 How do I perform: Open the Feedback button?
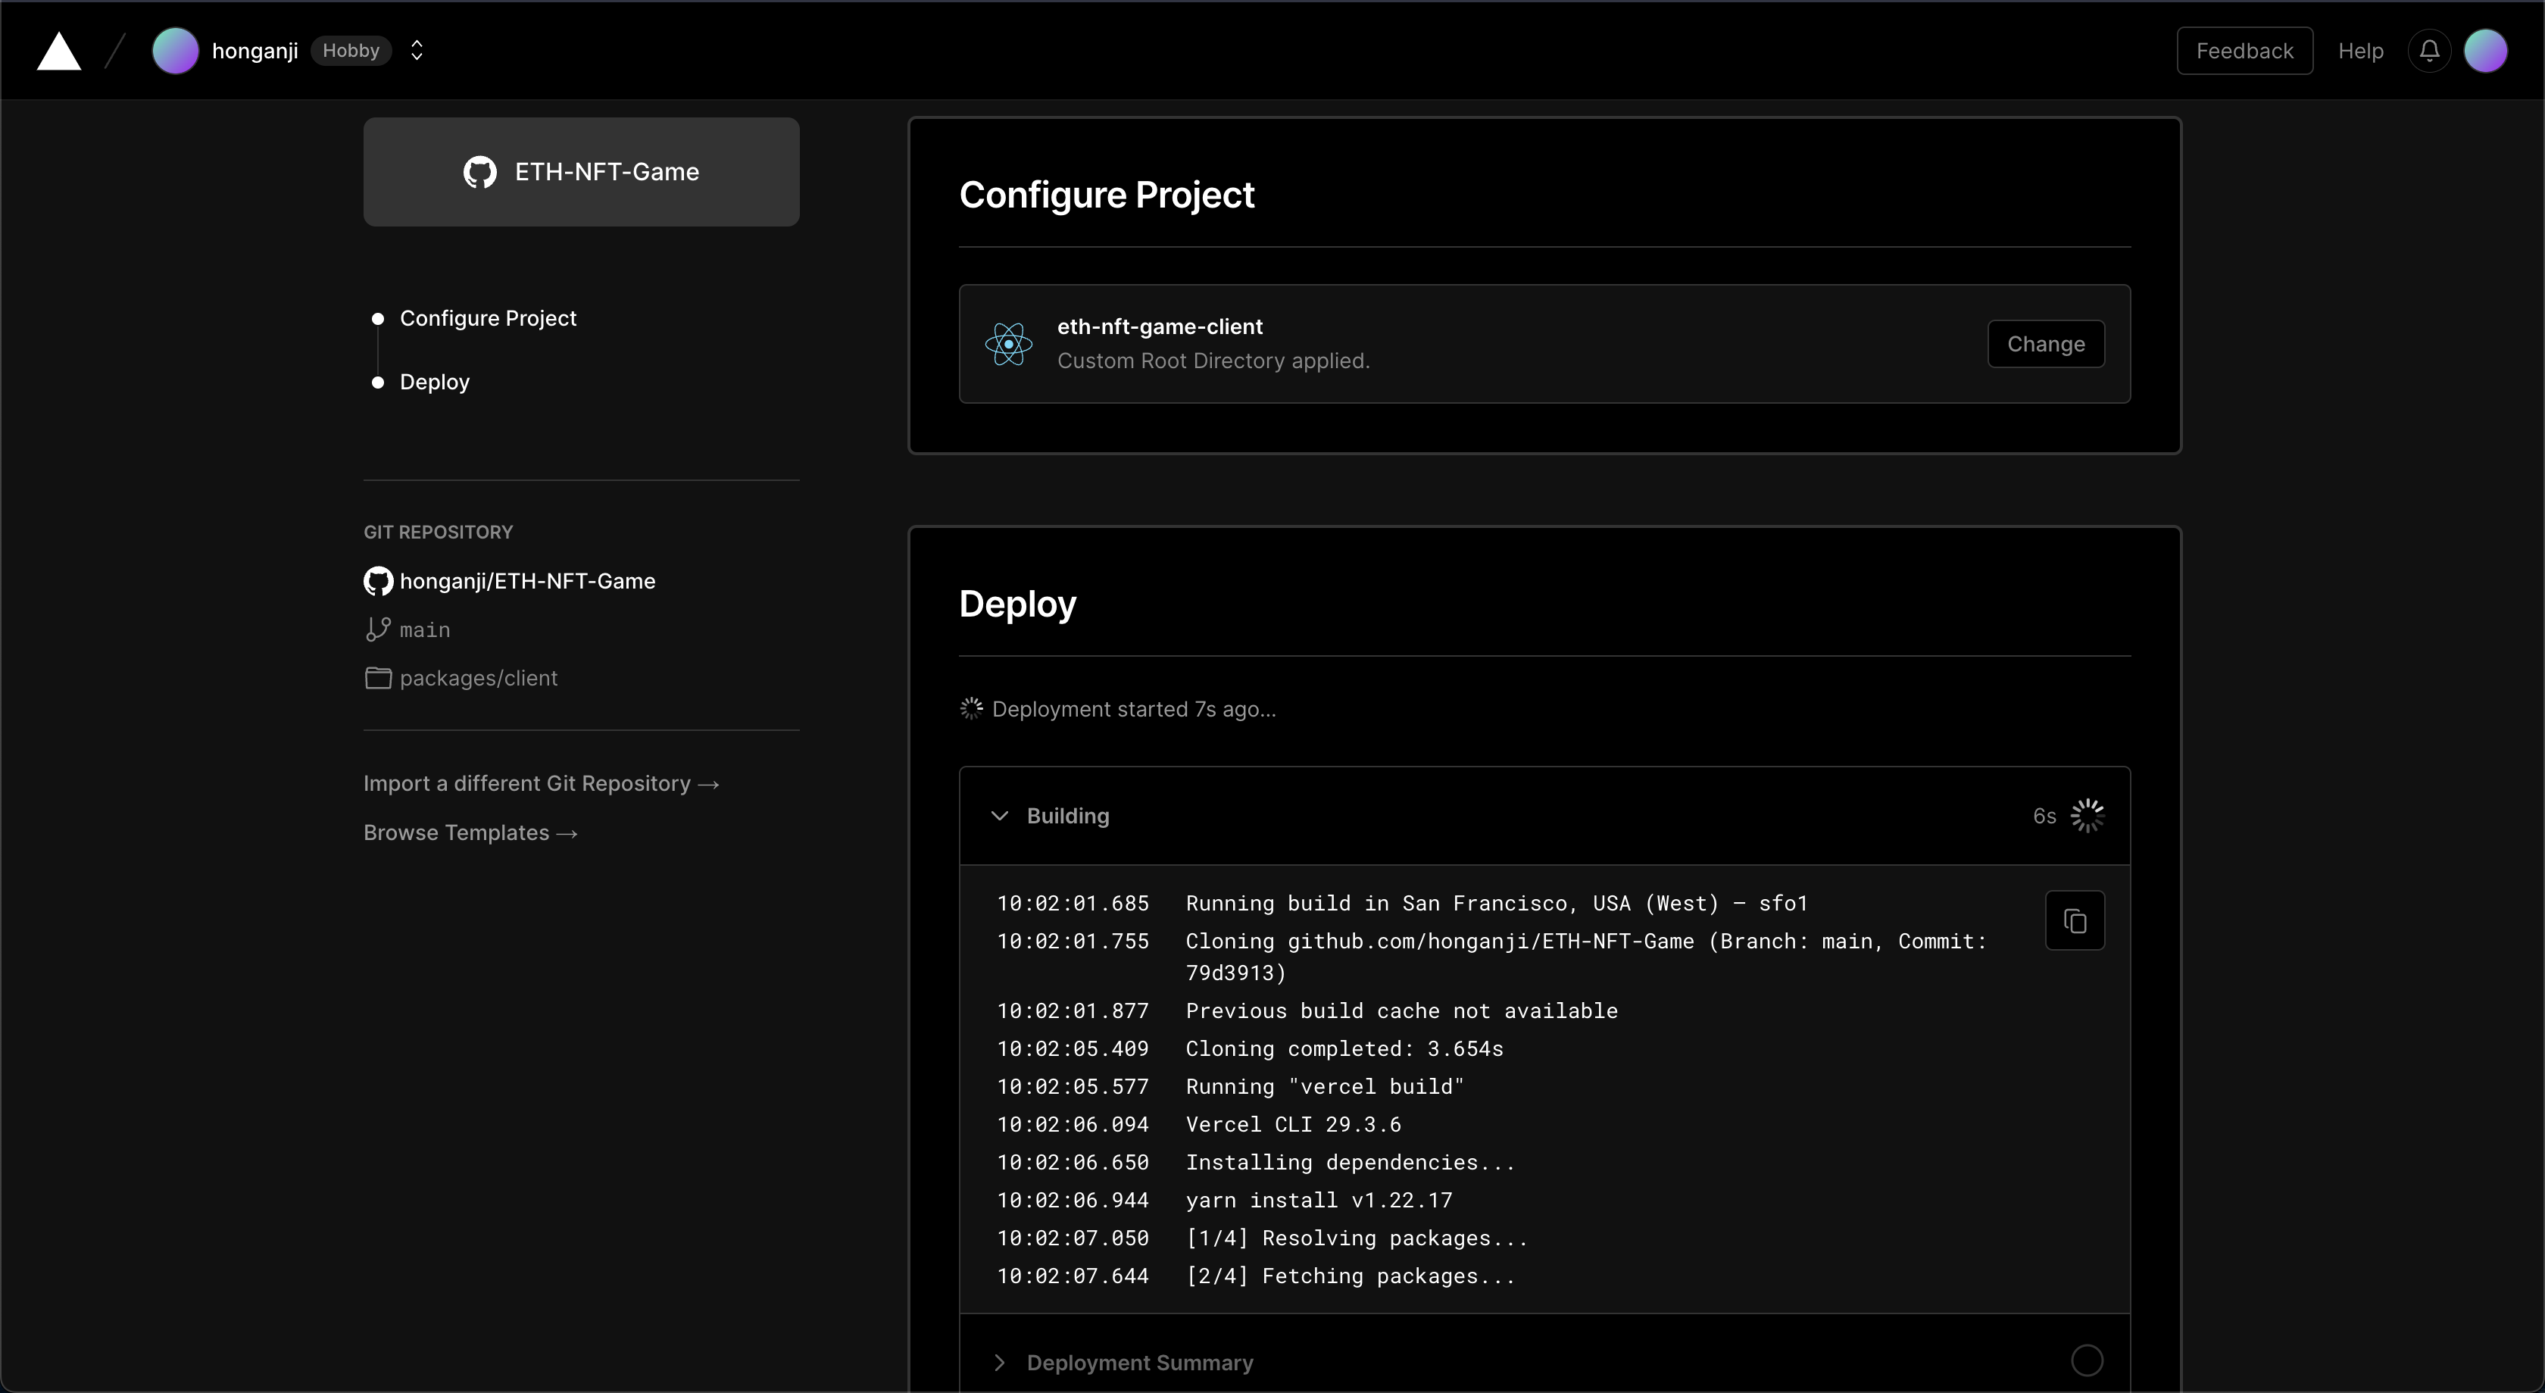(x=2244, y=51)
